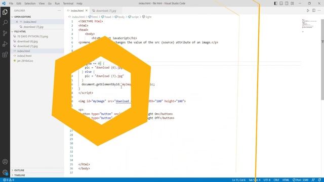Expand the Timeline section

(19, 175)
